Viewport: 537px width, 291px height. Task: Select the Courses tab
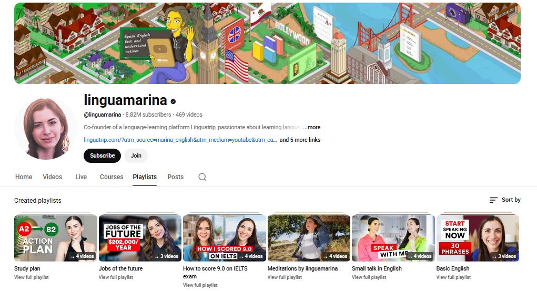pos(112,177)
